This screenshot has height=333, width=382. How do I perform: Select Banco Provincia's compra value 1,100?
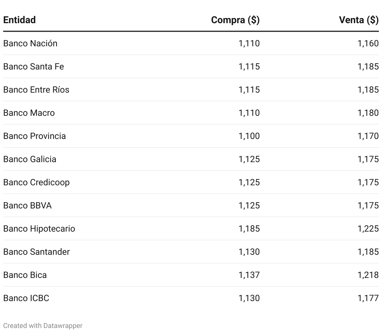[x=249, y=136]
